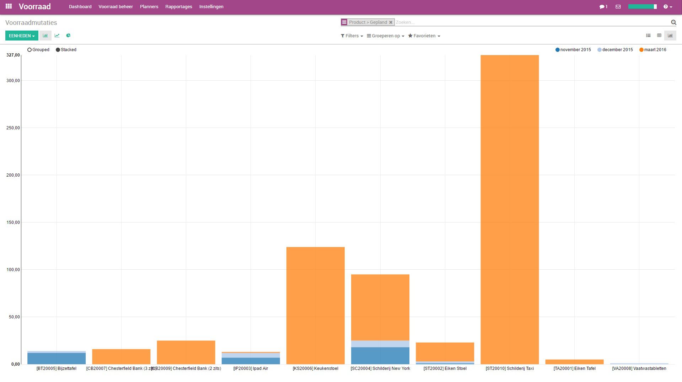Screen dimensions: 682x382
Task: Open the Instellingen menu
Action: [x=211, y=7]
